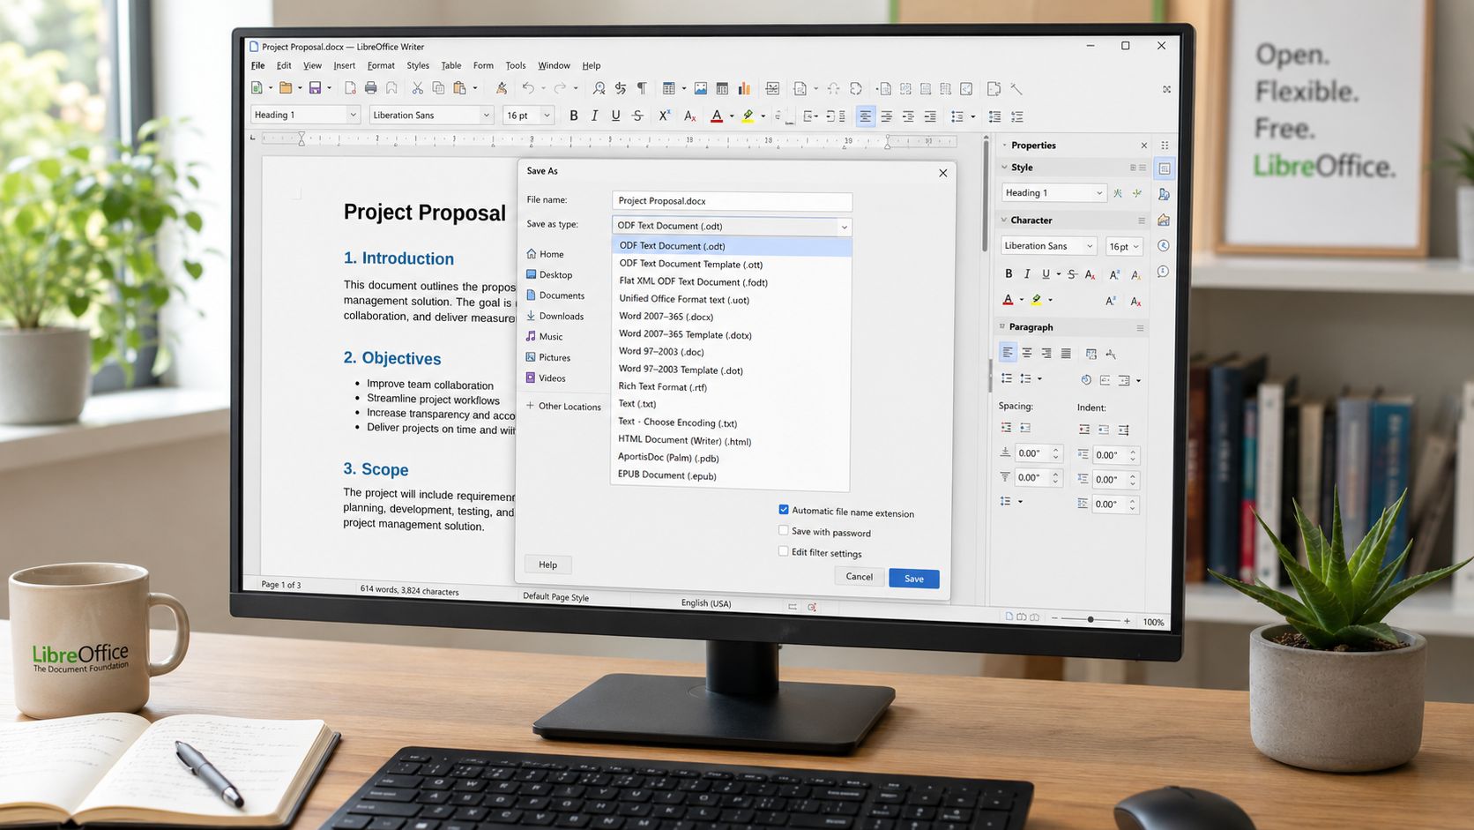Go to Documents in places list
This screenshot has width=1474, height=830.
pos(555,295)
